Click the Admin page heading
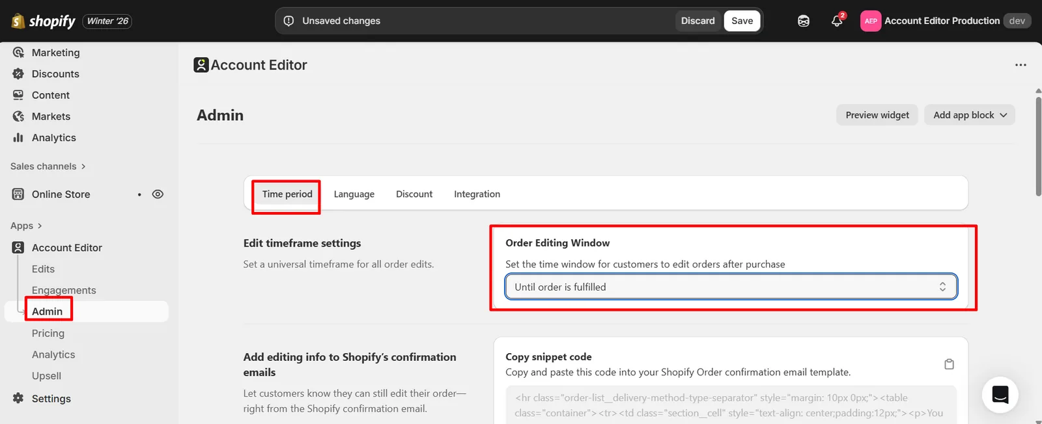This screenshot has width=1042, height=424. coord(220,115)
